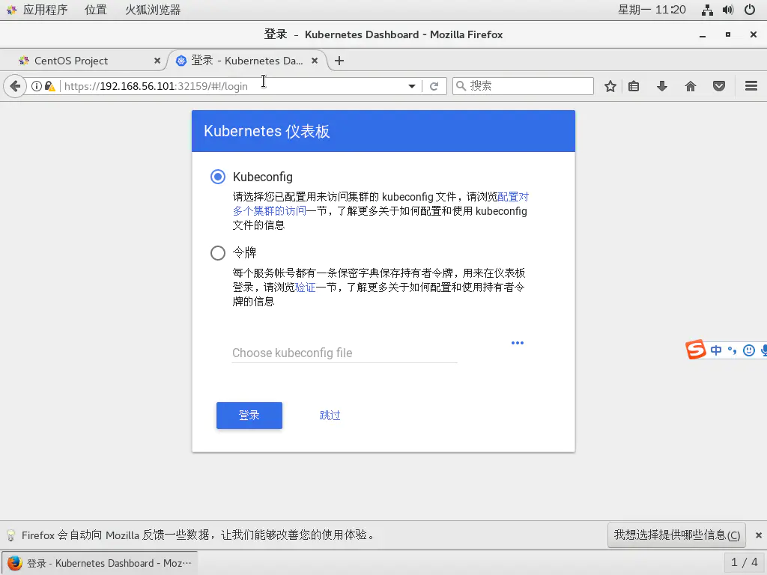Go to the Firefox home page

[x=690, y=87]
